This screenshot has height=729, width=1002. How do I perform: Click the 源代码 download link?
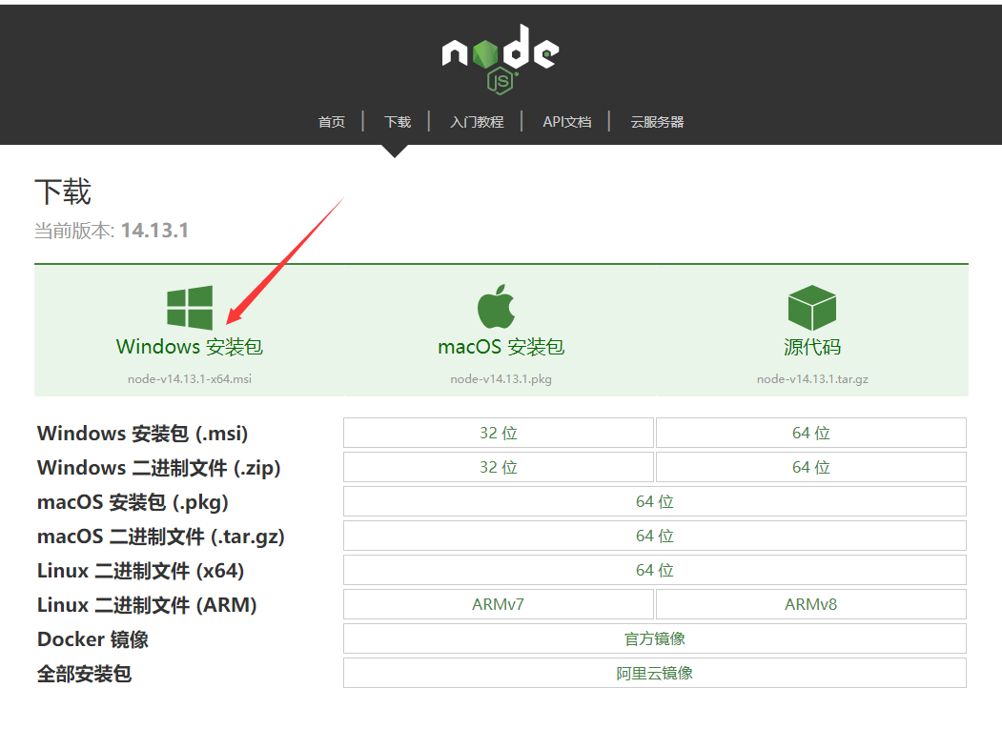pyautogui.click(x=812, y=347)
